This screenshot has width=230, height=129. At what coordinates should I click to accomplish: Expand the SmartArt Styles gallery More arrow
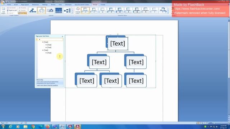point(168,13)
